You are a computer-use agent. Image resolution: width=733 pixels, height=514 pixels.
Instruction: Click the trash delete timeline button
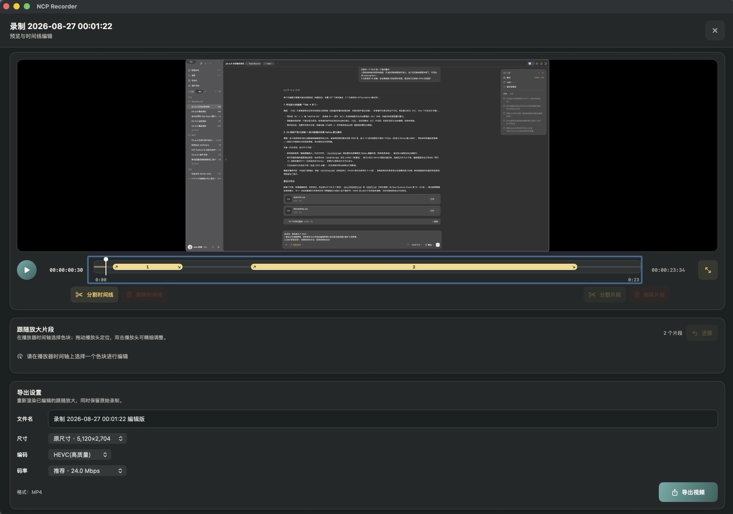click(x=144, y=295)
